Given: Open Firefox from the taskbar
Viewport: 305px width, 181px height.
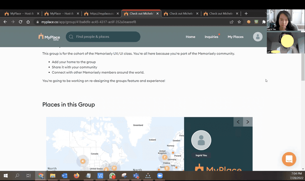Looking at the screenshot, I should [x=77, y=176].
